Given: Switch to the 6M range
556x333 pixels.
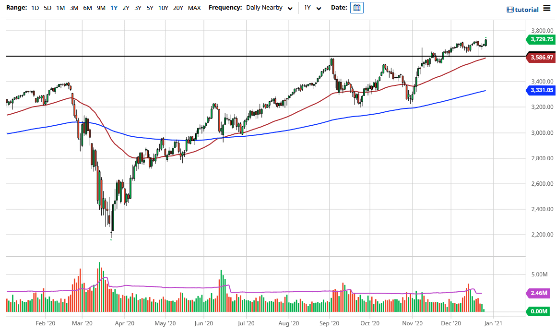Looking at the screenshot, I should [x=87, y=8].
